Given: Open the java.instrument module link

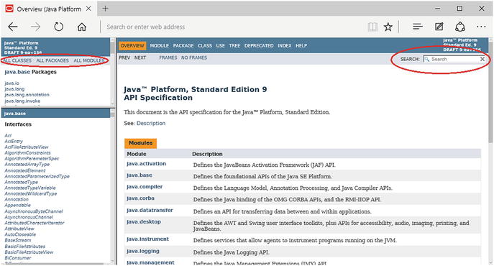Looking at the screenshot, I should (147, 239).
